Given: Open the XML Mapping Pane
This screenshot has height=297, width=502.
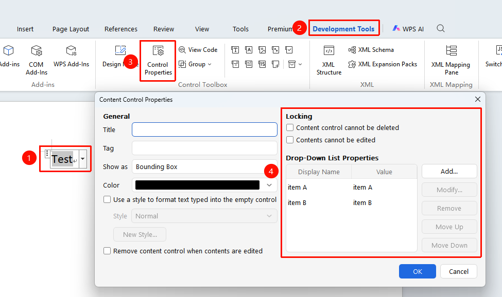Looking at the screenshot, I should (451, 60).
